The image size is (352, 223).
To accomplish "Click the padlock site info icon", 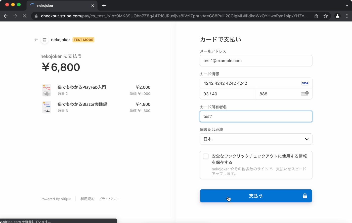I will pos(36,16).
